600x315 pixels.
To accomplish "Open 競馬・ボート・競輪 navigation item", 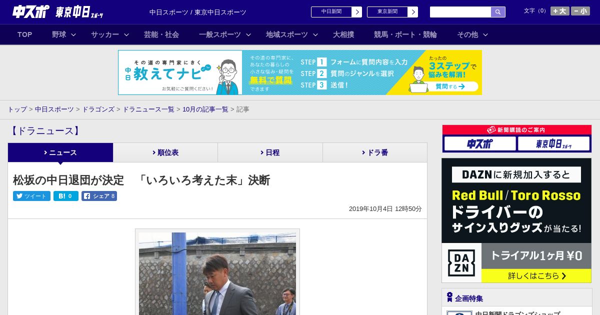I will tap(405, 34).
